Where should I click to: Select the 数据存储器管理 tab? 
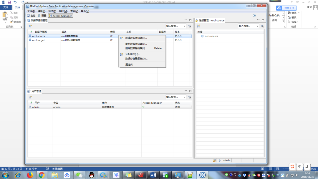coord(37,20)
